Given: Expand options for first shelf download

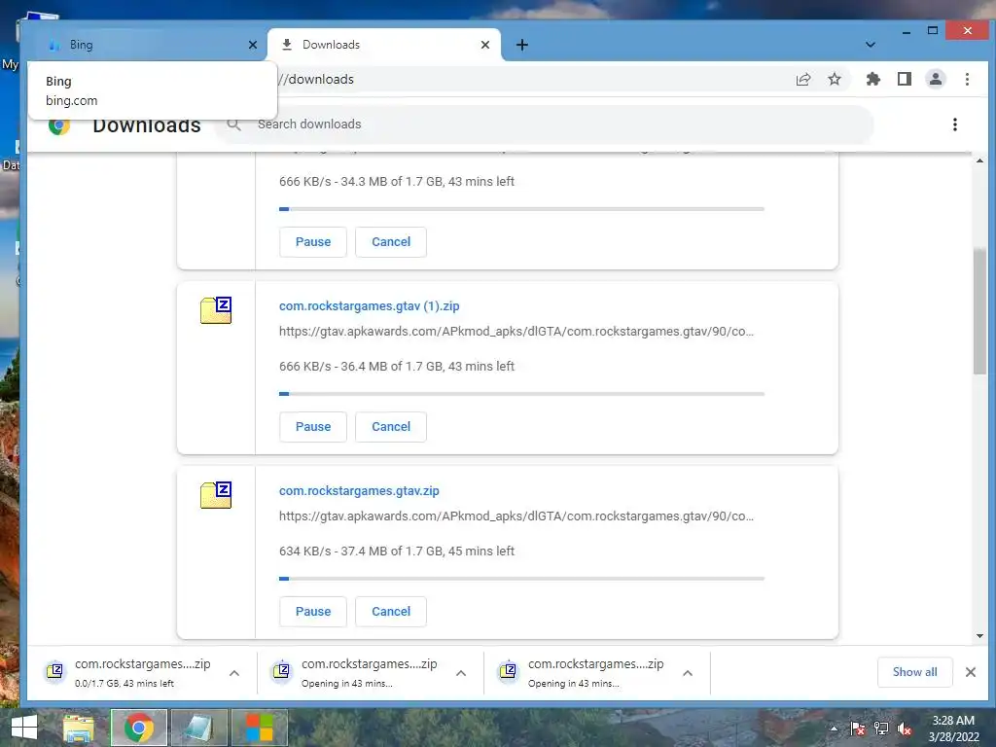Looking at the screenshot, I should [234, 673].
